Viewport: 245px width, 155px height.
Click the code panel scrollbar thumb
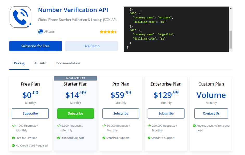231,40
